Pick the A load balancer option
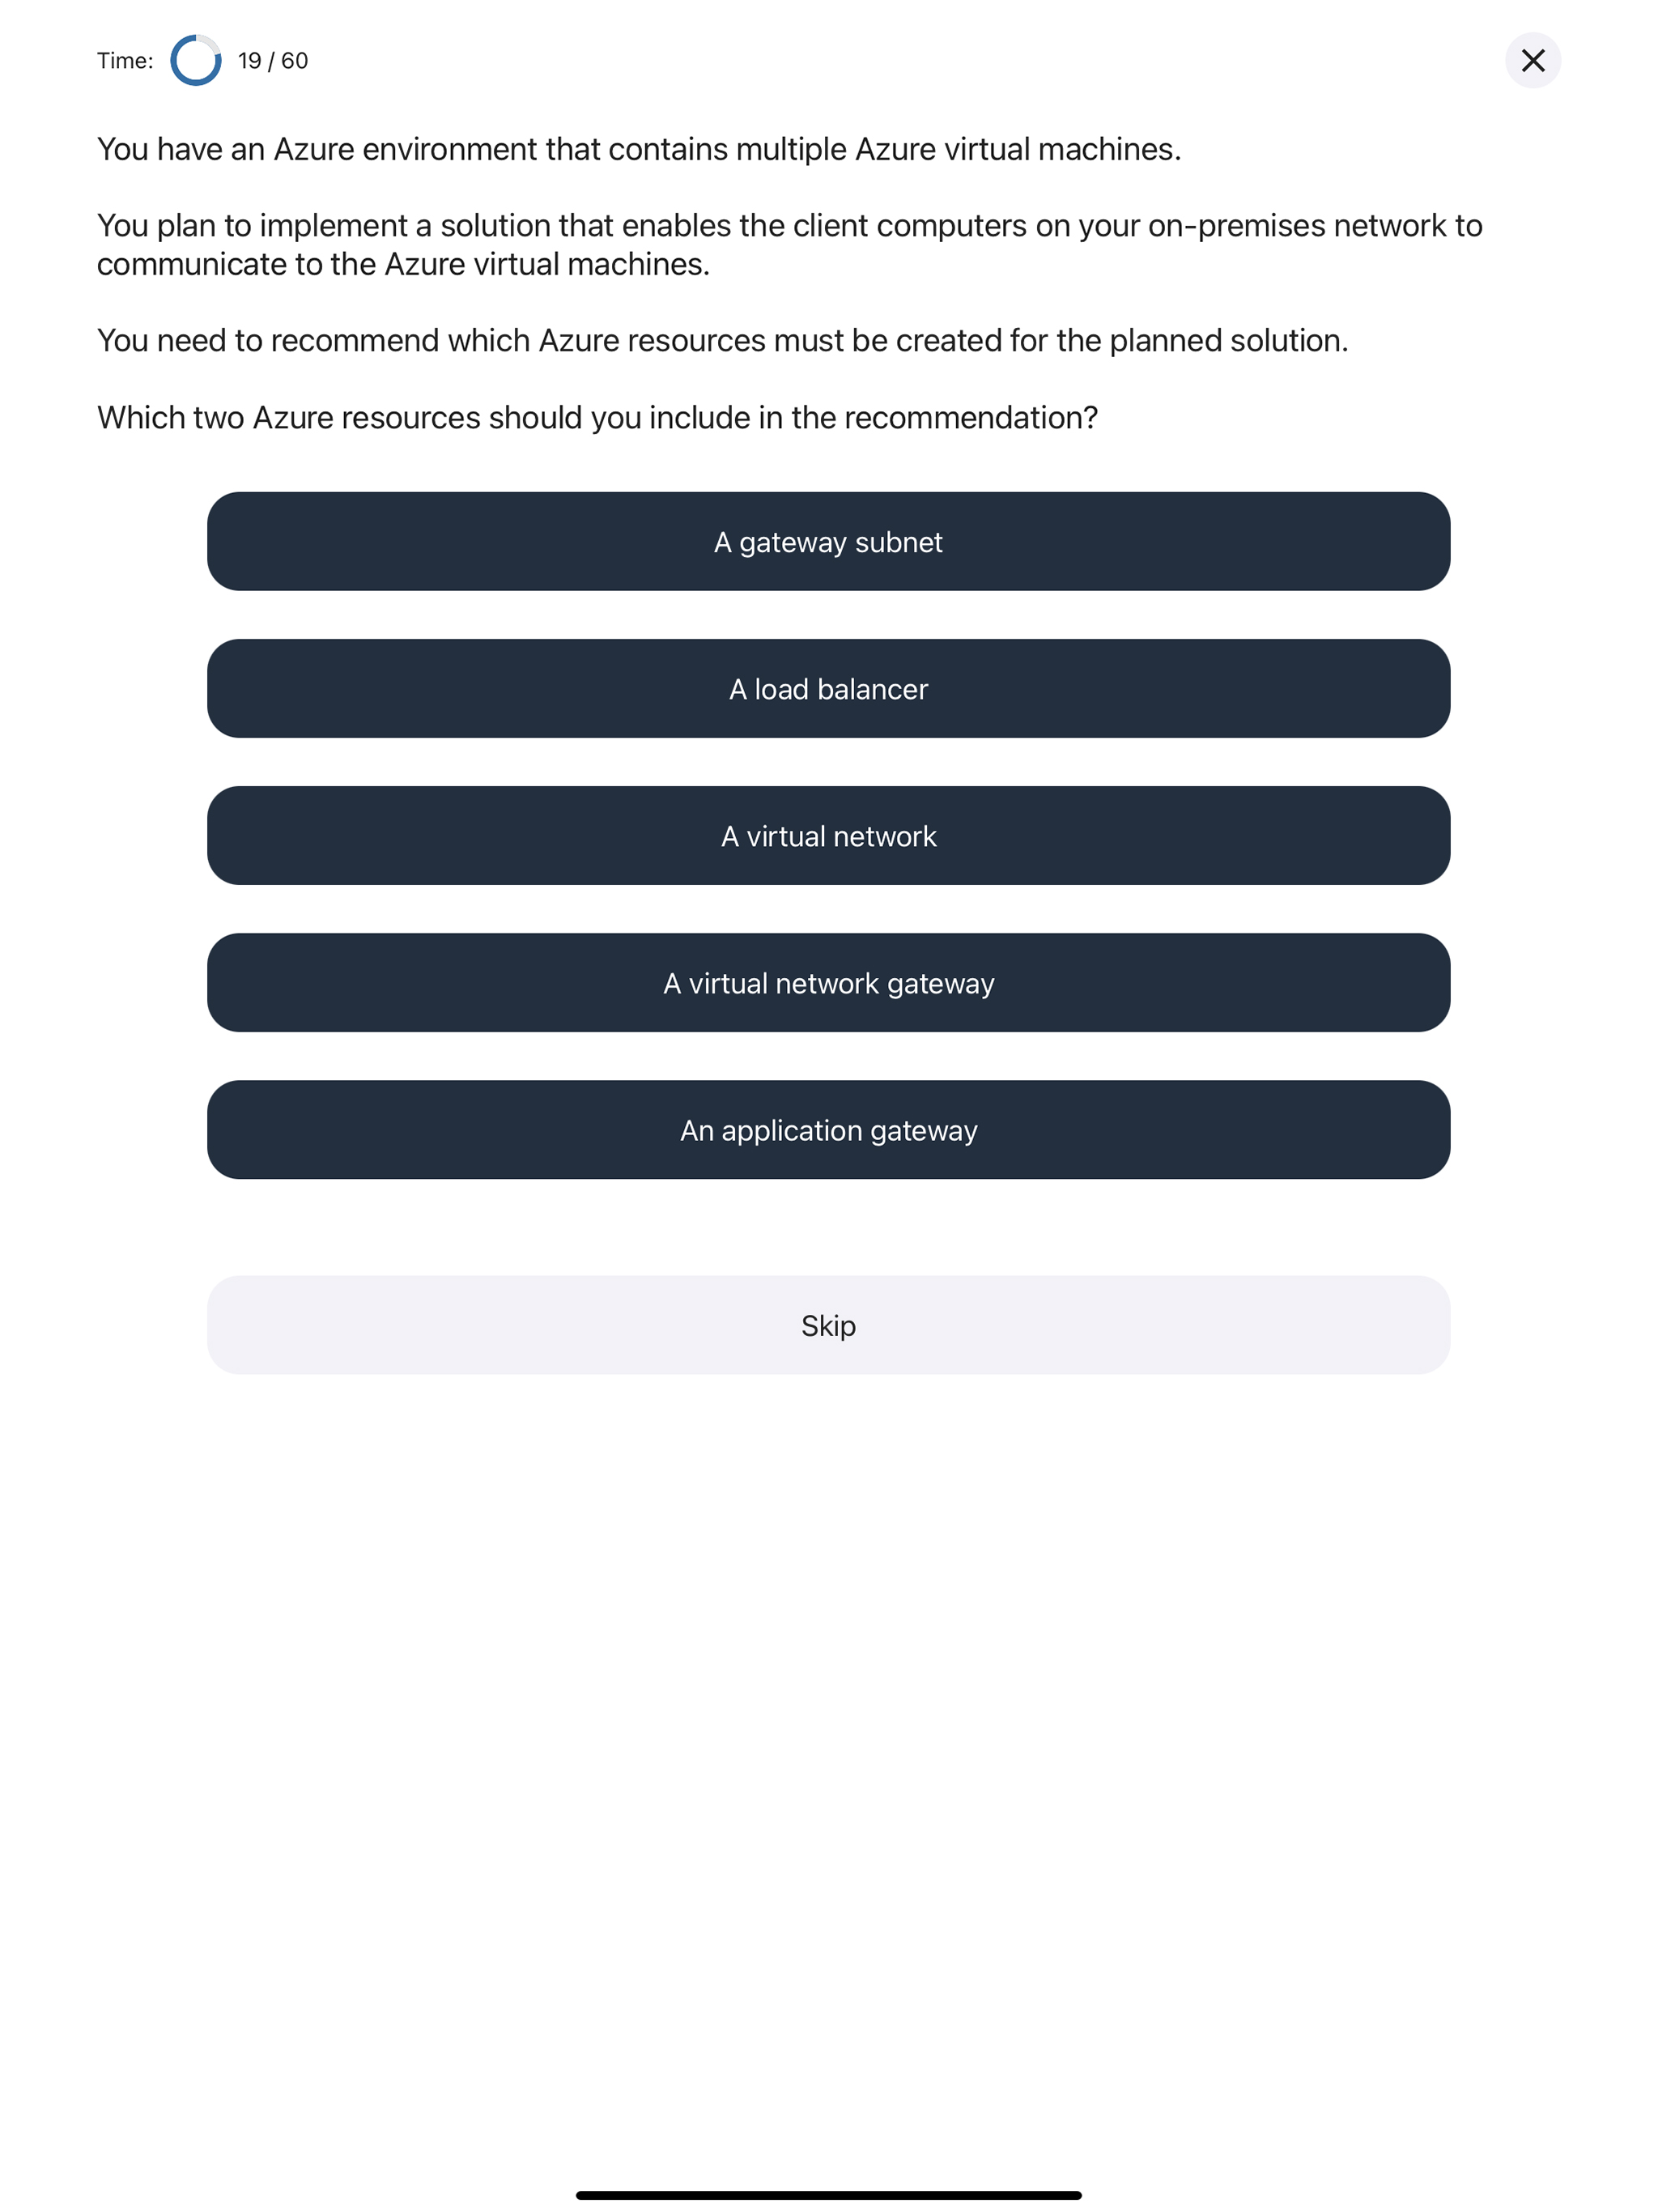Image resolution: width=1658 pixels, height=2212 pixels. (x=828, y=688)
